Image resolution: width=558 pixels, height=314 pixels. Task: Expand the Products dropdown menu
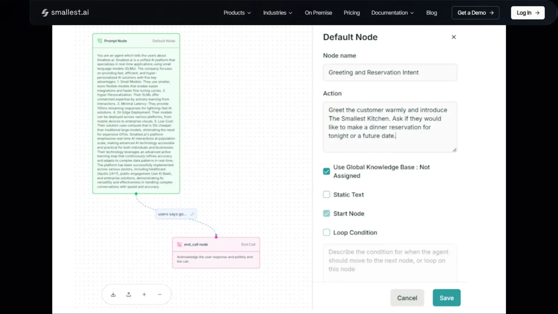pyautogui.click(x=237, y=13)
